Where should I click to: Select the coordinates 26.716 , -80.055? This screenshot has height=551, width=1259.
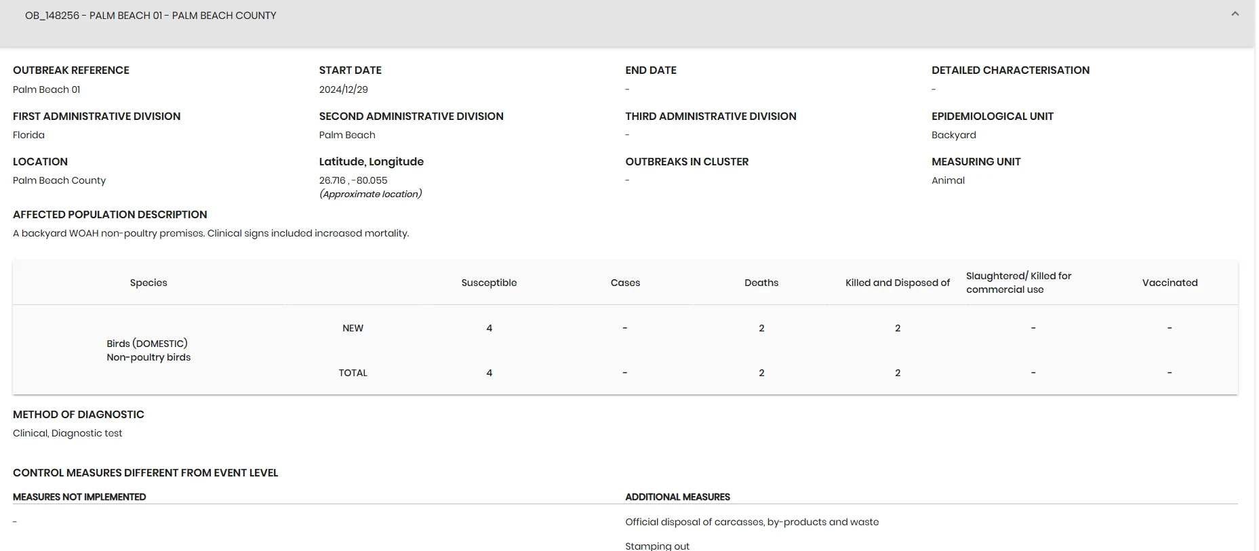353,180
